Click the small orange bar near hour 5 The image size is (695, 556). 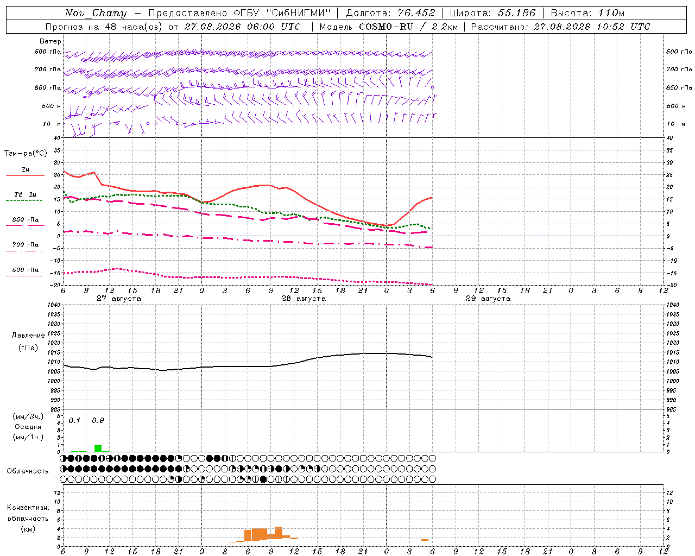coord(425,540)
